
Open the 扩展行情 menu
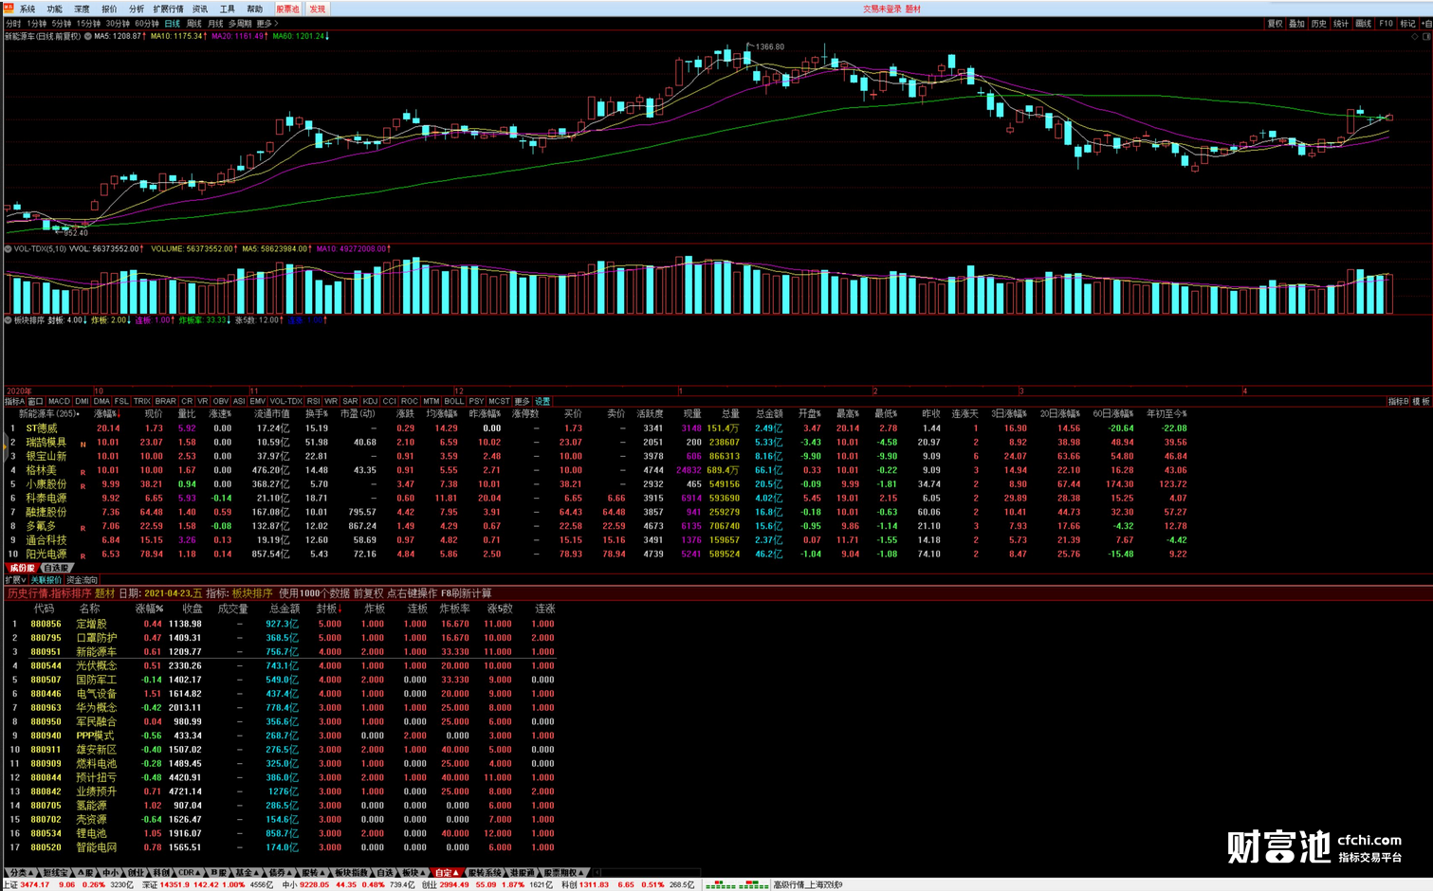pos(169,9)
